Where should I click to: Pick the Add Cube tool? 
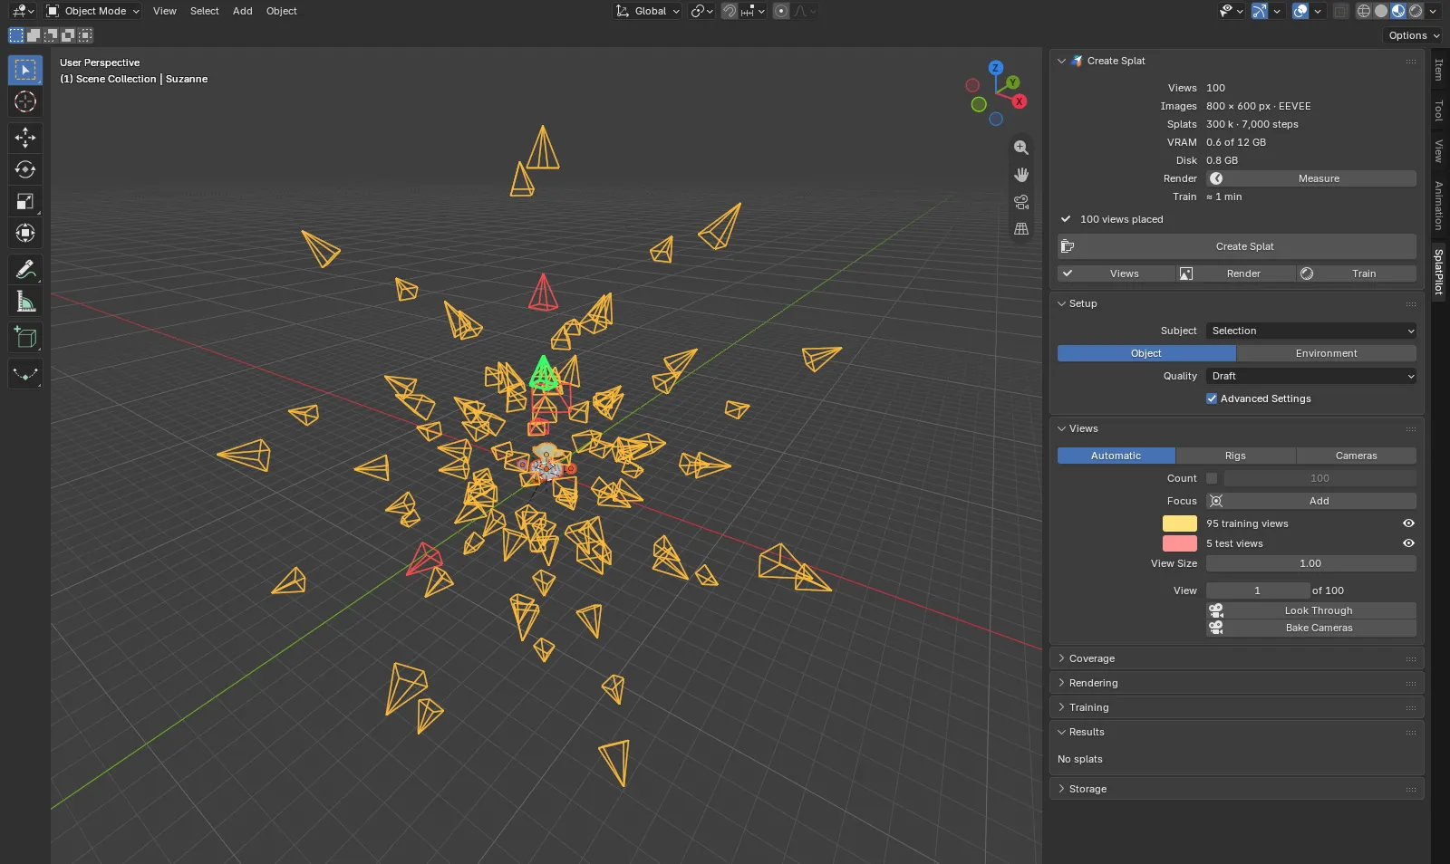coord(25,337)
